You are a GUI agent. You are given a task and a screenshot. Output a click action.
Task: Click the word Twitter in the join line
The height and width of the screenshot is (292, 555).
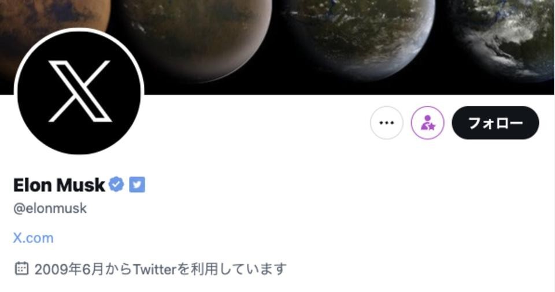[x=154, y=269]
